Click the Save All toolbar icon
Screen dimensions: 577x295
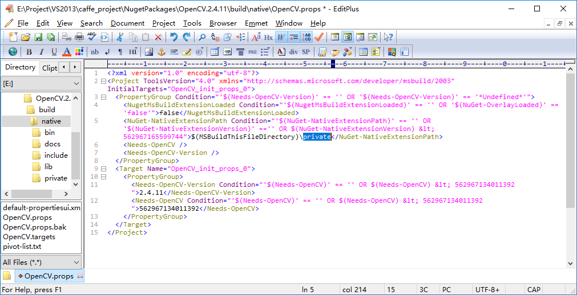[51, 37]
